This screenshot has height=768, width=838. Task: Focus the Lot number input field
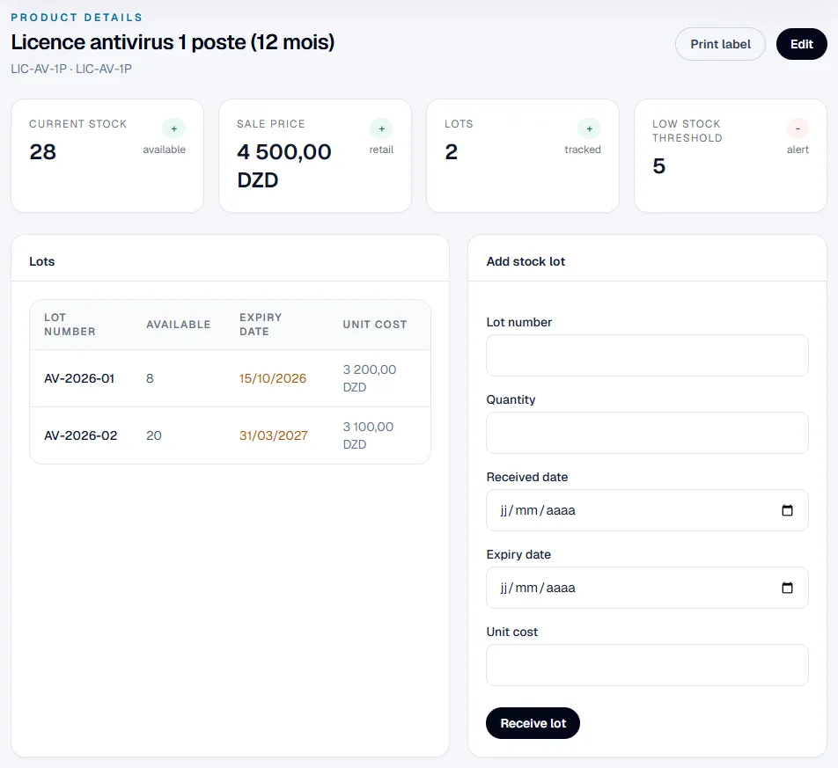click(647, 355)
